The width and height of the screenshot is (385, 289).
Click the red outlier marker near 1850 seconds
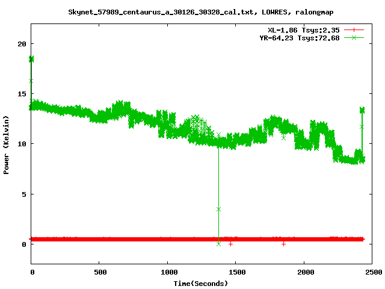[283, 244]
